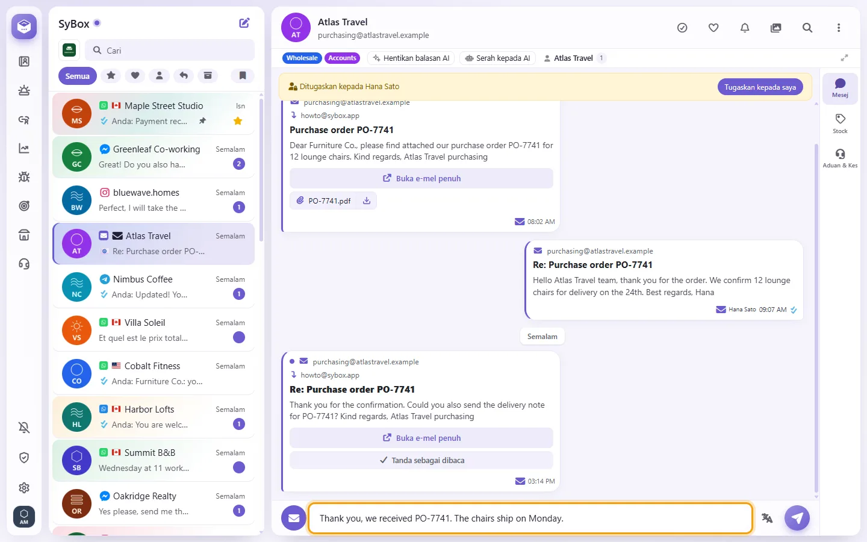
Task: Send the message with paper plane button
Action: pos(797,518)
